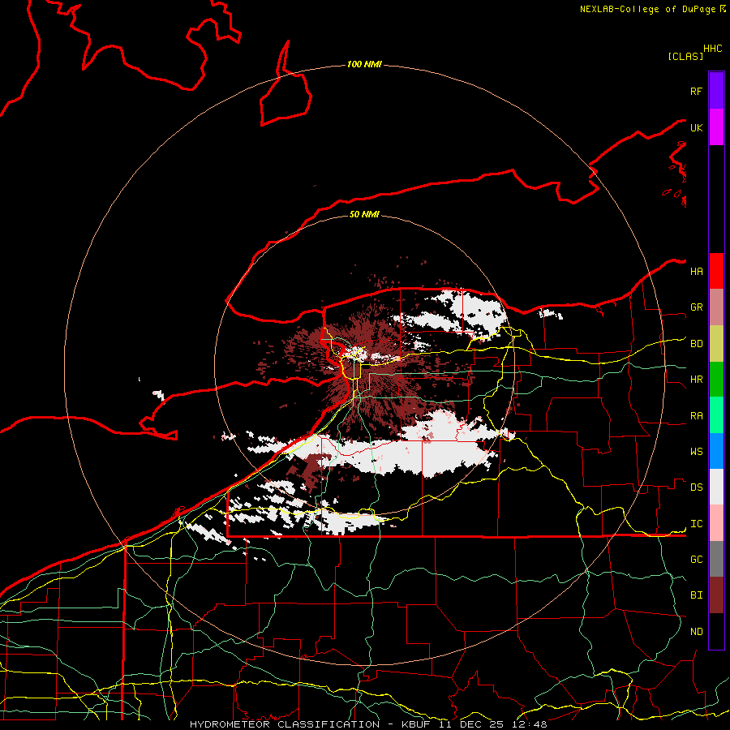
Task: Click the HR legend label
Action: pos(696,380)
